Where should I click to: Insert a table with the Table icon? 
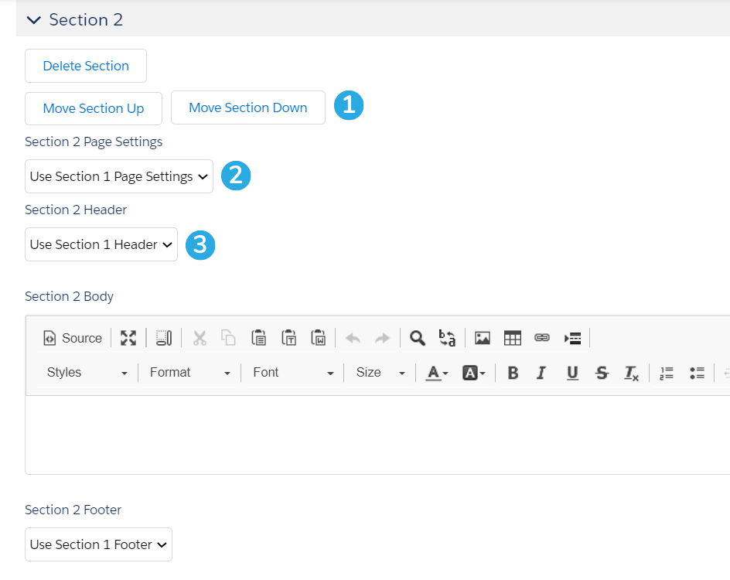coord(512,338)
